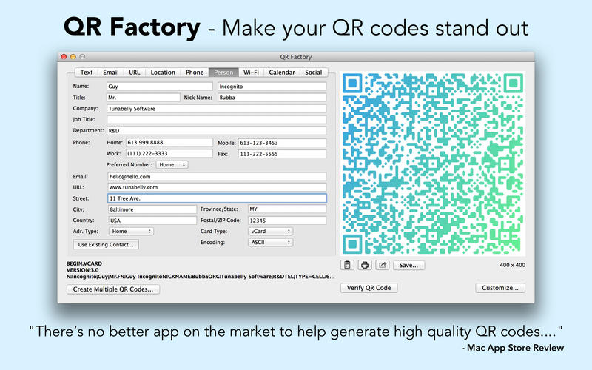Change the Encoding ASCII dropdown
Image resolution: width=592 pixels, height=370 pixels.
[x=270, y=243]
